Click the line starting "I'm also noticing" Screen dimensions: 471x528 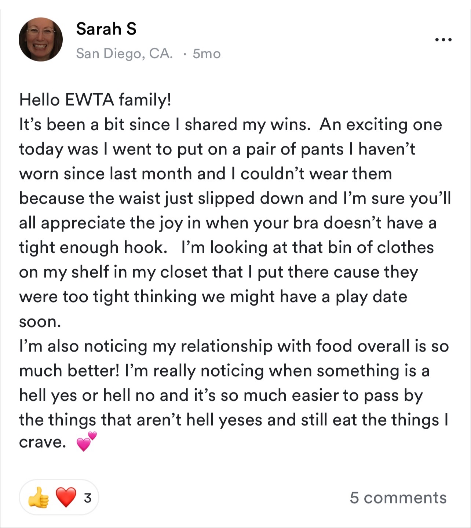(x=234, y=346)
